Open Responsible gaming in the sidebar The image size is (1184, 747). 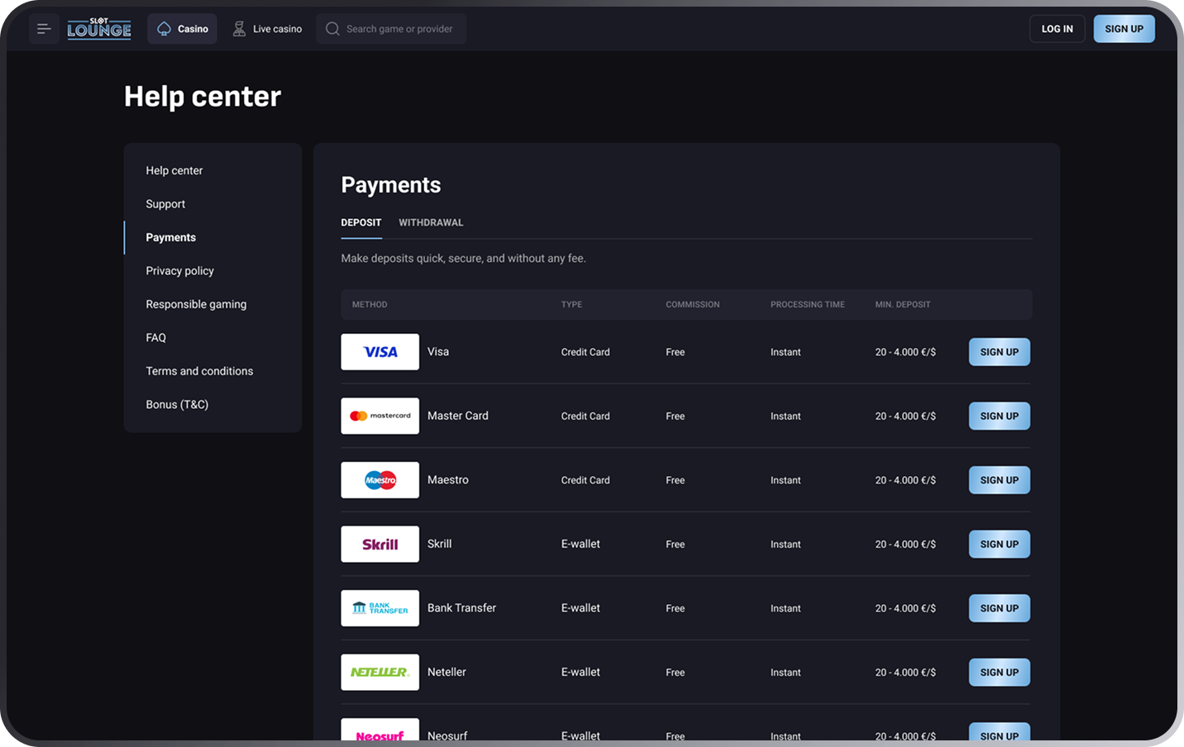(x=196, y=304)
